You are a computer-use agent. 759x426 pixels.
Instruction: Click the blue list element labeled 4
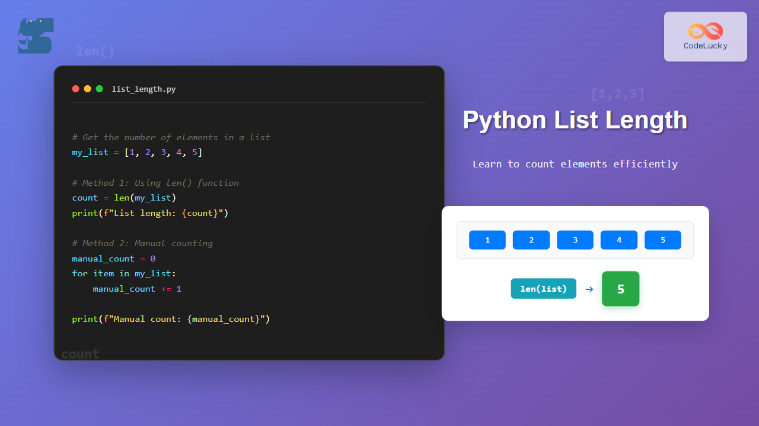point(618,240)
